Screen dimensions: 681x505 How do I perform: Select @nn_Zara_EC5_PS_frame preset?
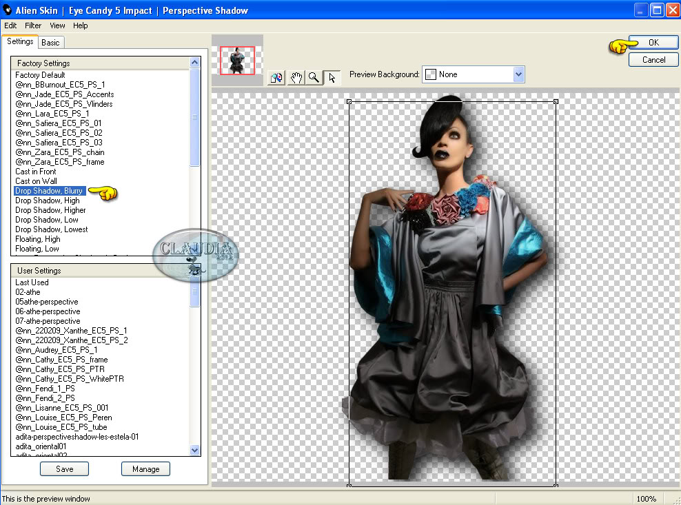pos(59,161)
